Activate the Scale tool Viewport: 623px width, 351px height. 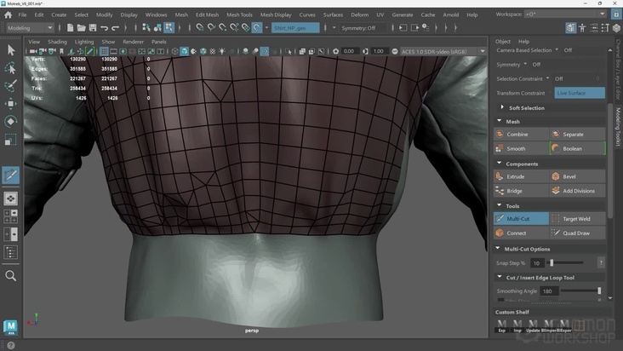click(11, 139)
